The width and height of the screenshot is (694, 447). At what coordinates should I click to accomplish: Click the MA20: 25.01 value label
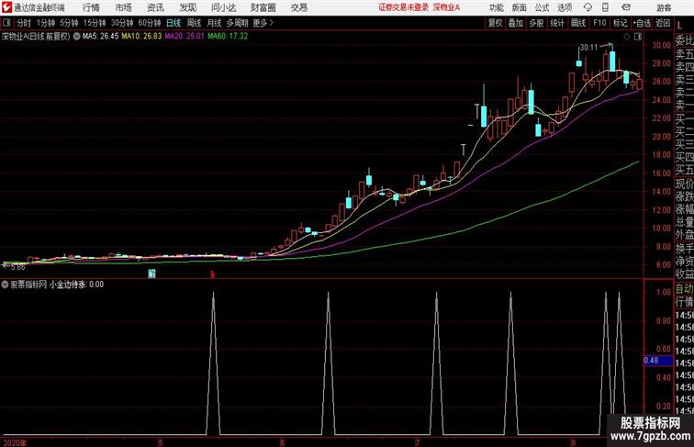pos(185,37)
